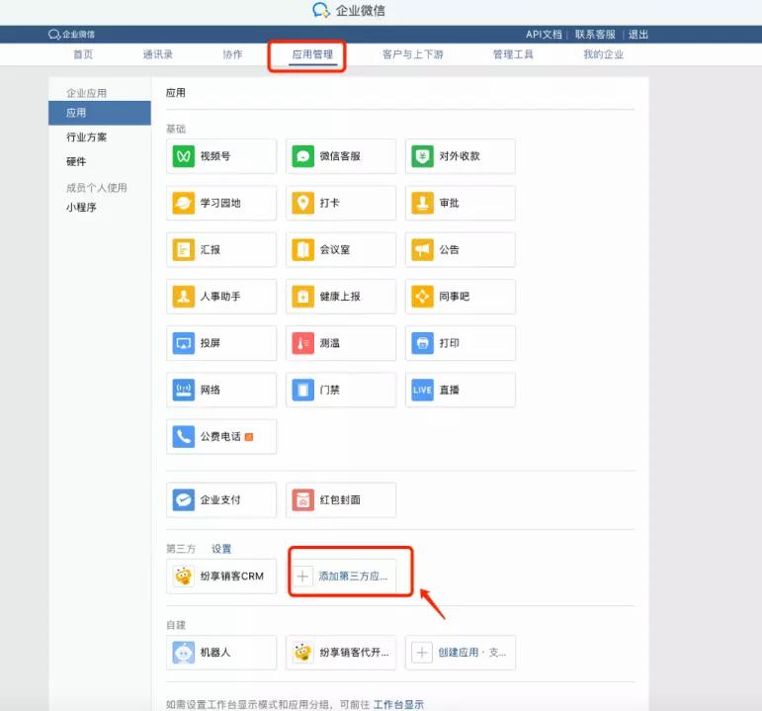Open the 汇报 app icon
The width and height of the screenshot is (762, 711).
[x=183, y=249]
